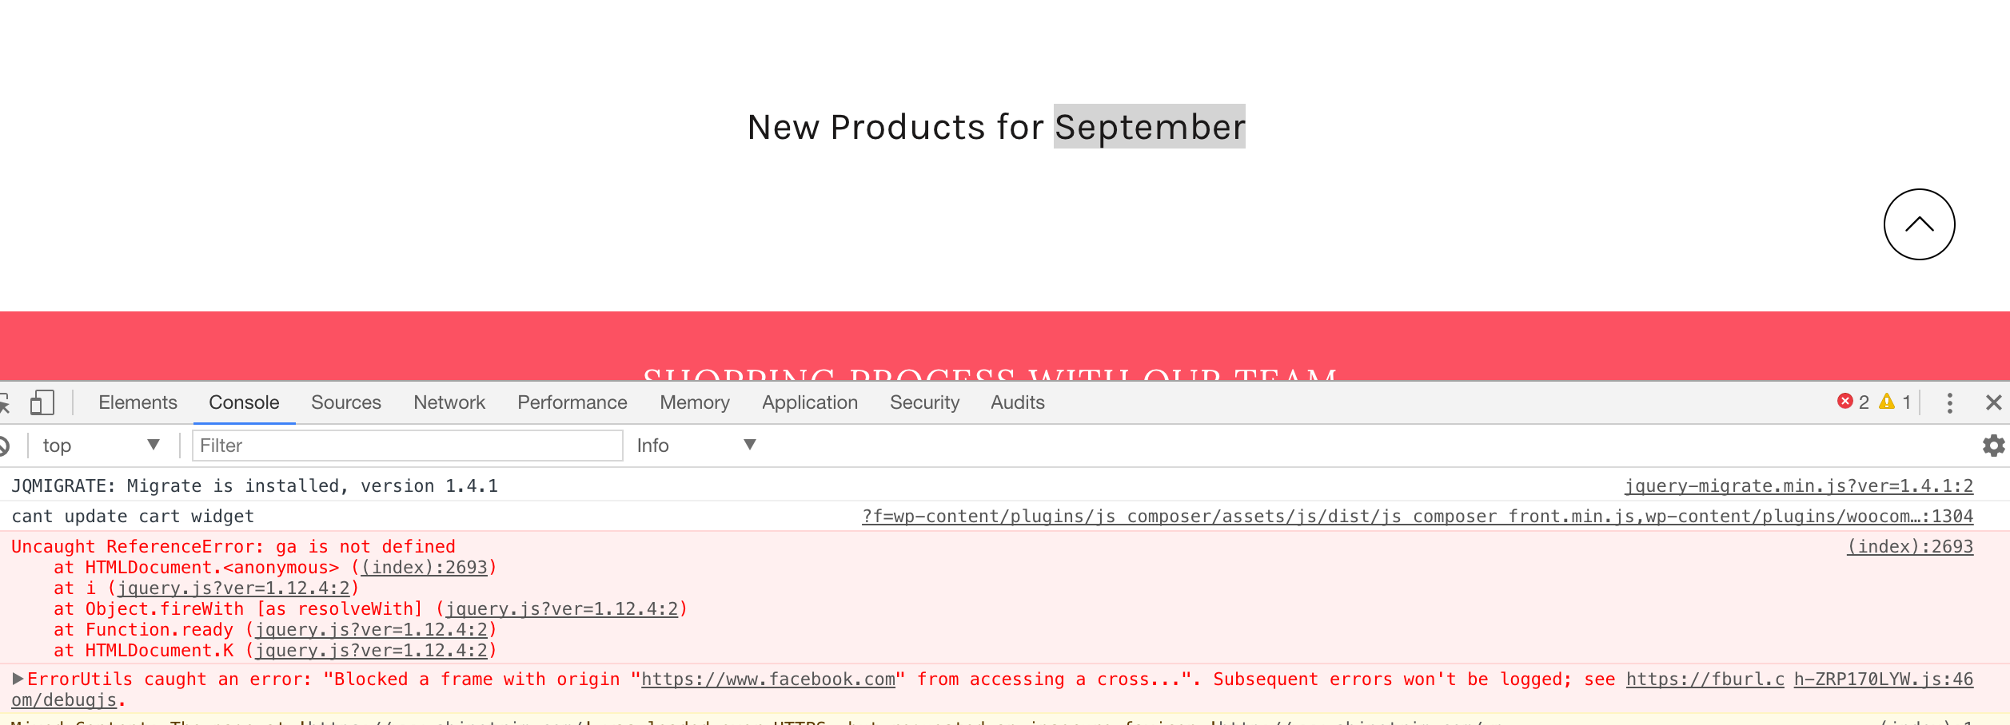Viewport: 2010px width, 725px height.
Task: Open console settings gear
Action: click(1993, 446)
